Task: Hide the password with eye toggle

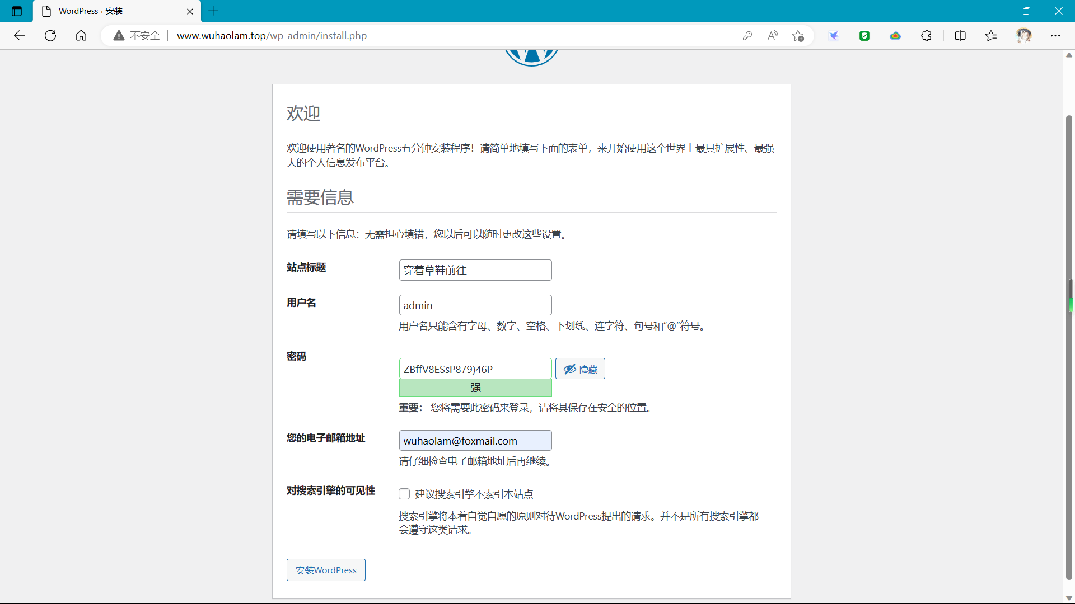Action: tap(580, 369)
